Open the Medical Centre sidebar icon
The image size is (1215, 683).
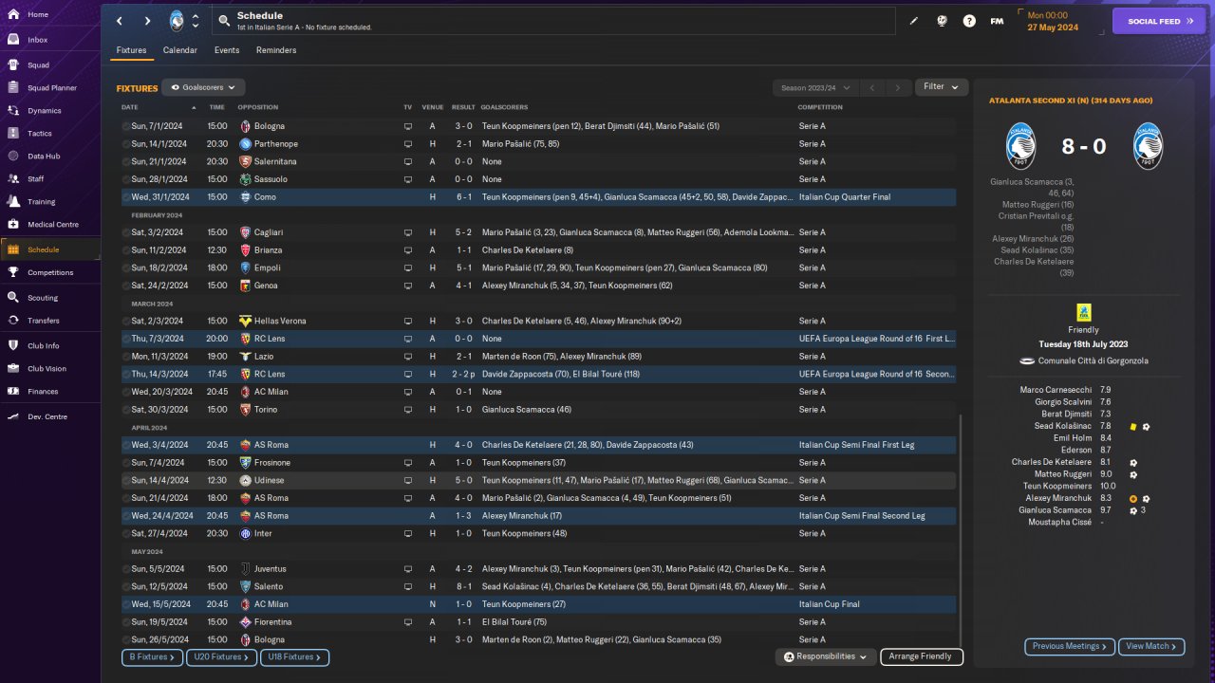[13, 225]
